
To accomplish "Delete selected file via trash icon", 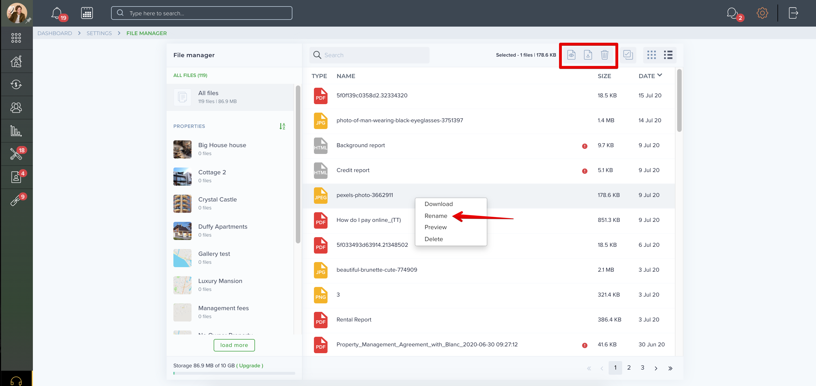I will tap(605, 55).
